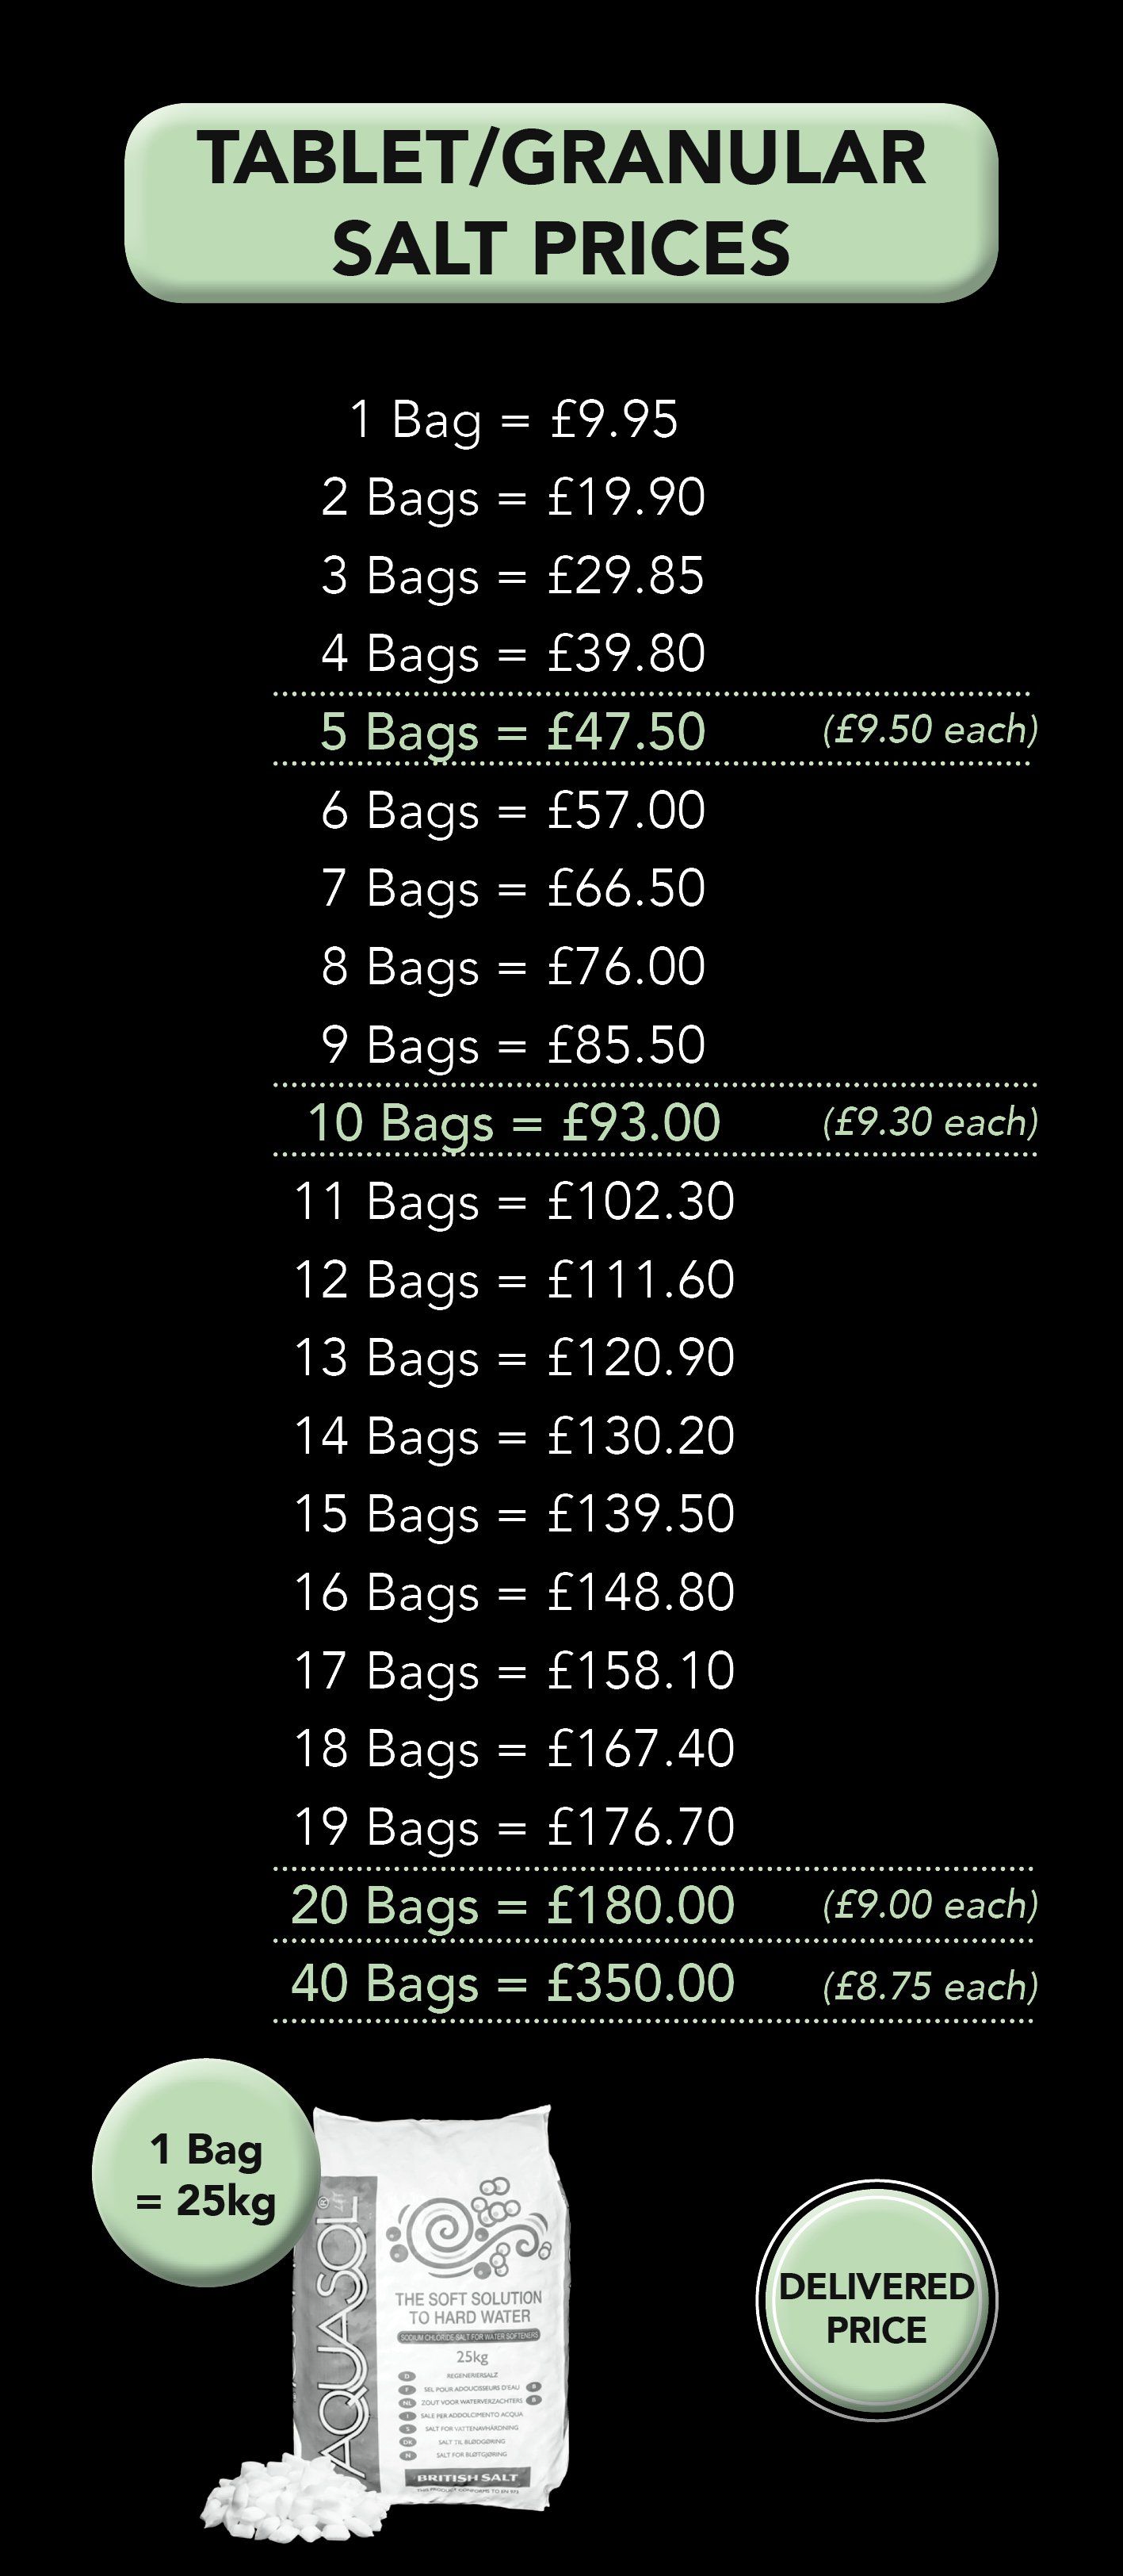Click the (£8.75 each) note

coord(930,1986)
